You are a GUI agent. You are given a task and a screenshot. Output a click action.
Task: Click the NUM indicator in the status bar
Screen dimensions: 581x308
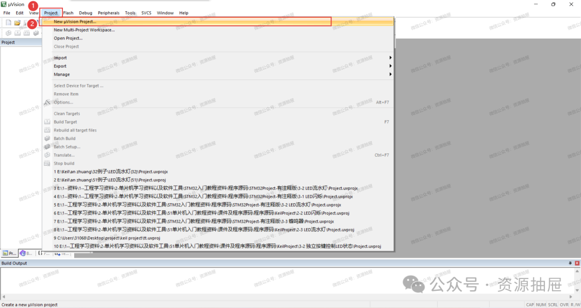(541, 305)
